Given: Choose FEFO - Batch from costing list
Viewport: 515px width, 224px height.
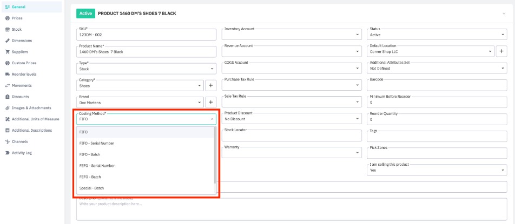Looking at the screenshot, I should (89, 177).
